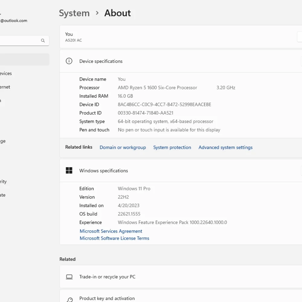Collapse the Windows specifications section header
The height and width of the screenshot is (302, 302).
point(181,170)
